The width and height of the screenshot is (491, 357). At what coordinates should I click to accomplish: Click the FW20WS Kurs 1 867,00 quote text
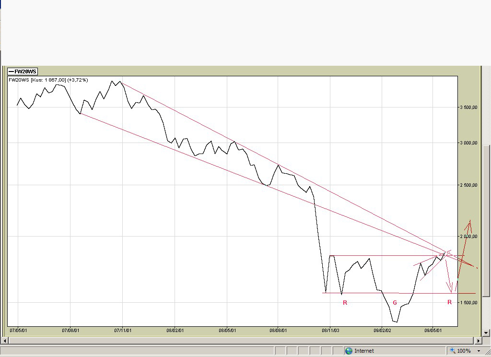48,80
